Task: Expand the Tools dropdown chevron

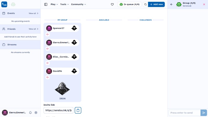Action: click(x=68, y=4)
